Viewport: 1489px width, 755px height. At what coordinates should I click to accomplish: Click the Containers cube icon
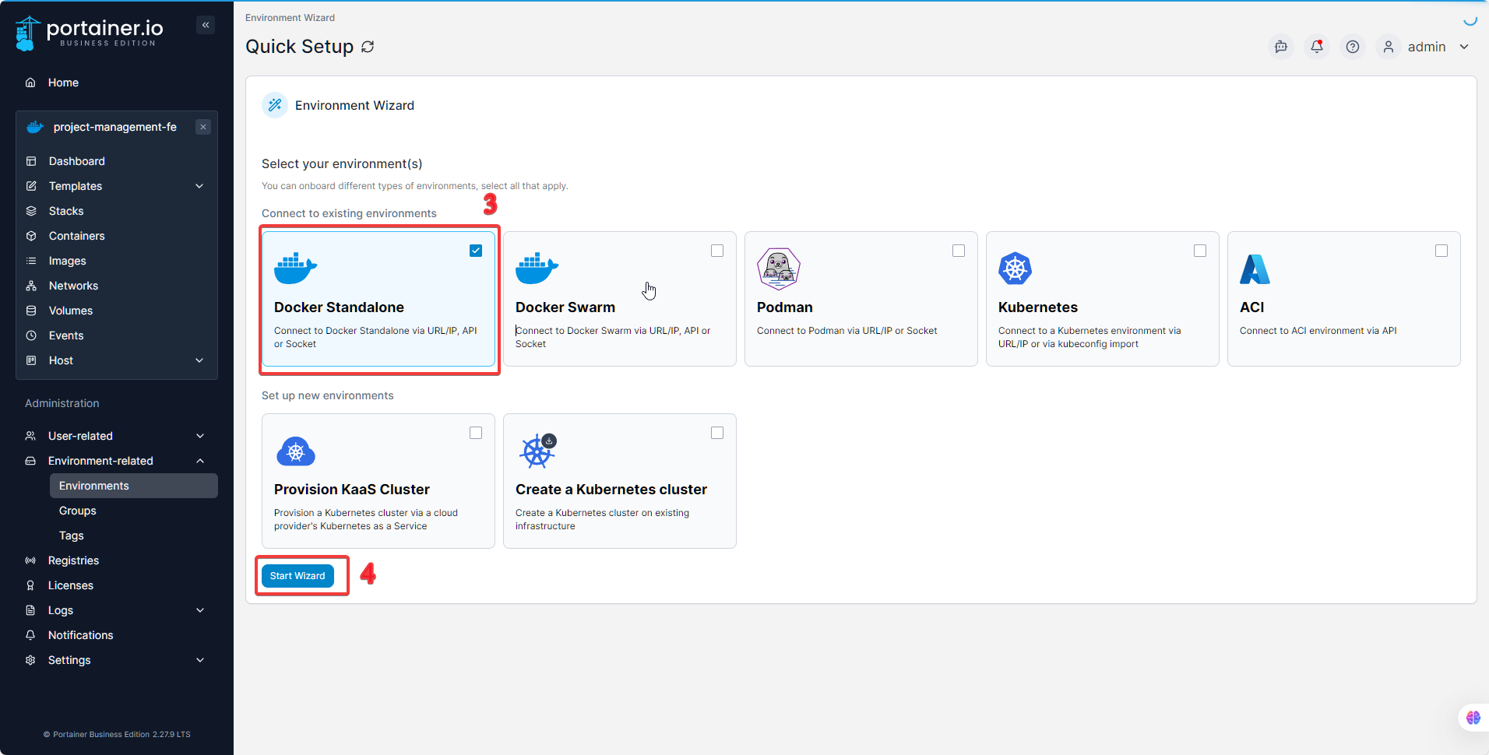pyautogui.click(x=31, y=236)
